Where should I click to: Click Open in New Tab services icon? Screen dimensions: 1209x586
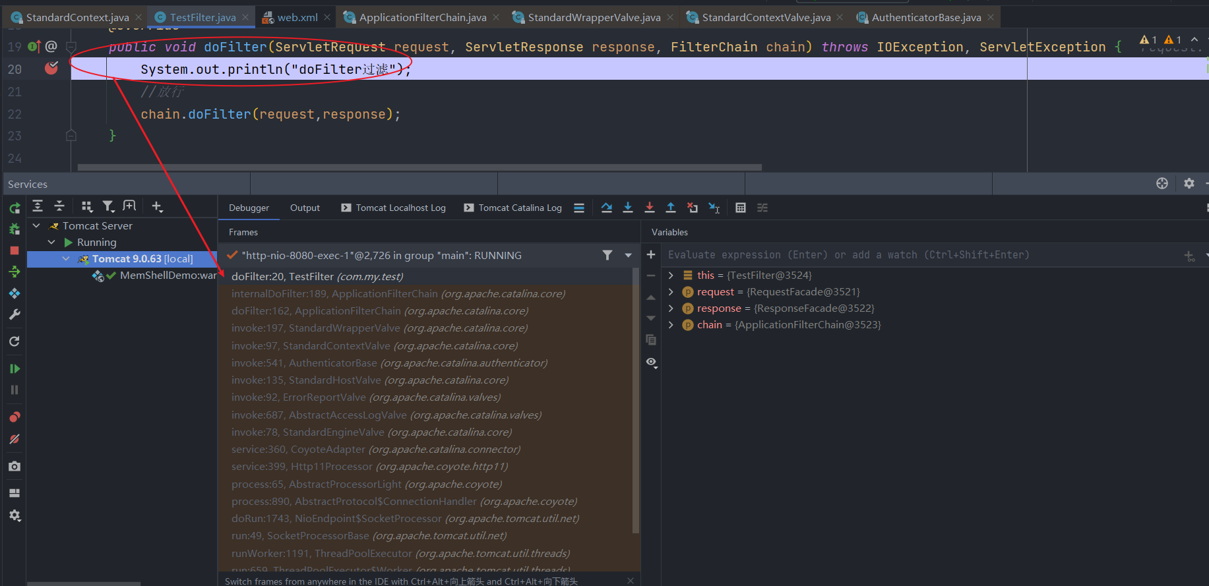[x=129, y=206]
